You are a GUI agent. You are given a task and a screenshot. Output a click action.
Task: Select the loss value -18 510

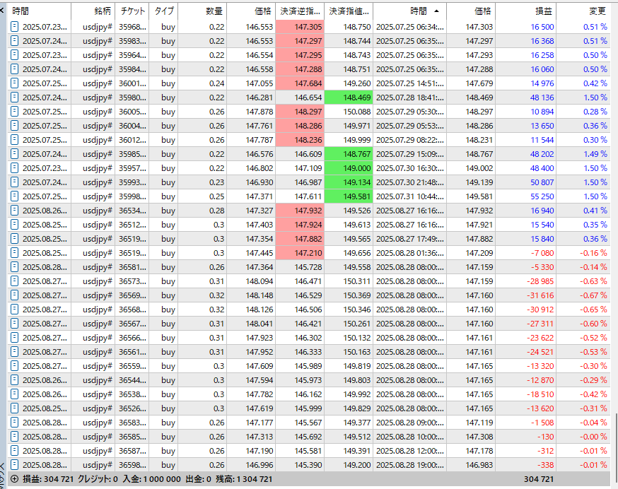pyautogui.click(x=540, y=394)
